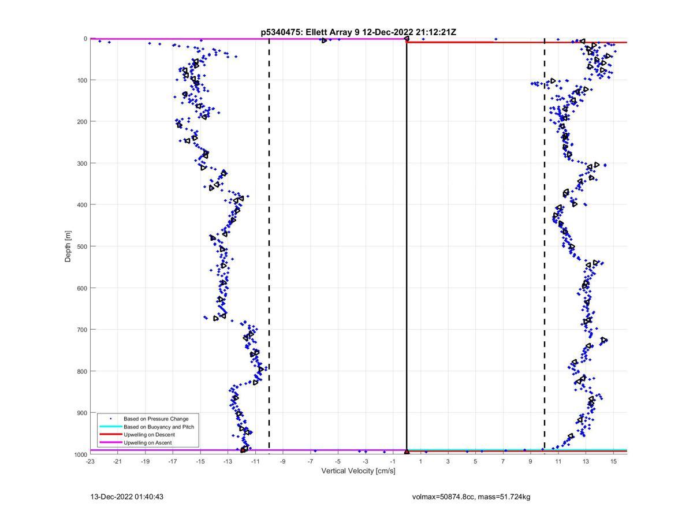The image size is (693, 511).
Task: Click the x-axis tick label -1
Action: pos(393,461)
